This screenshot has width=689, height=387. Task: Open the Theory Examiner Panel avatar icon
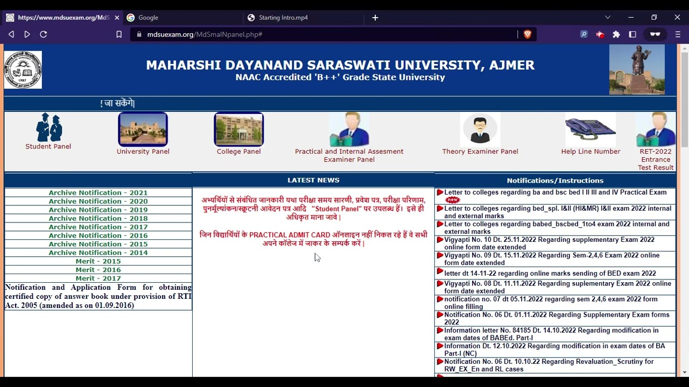pos(480,130)
